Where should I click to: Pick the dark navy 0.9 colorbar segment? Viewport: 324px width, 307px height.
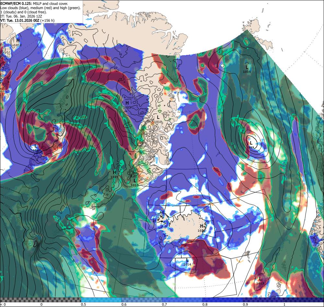pos(263,300)
